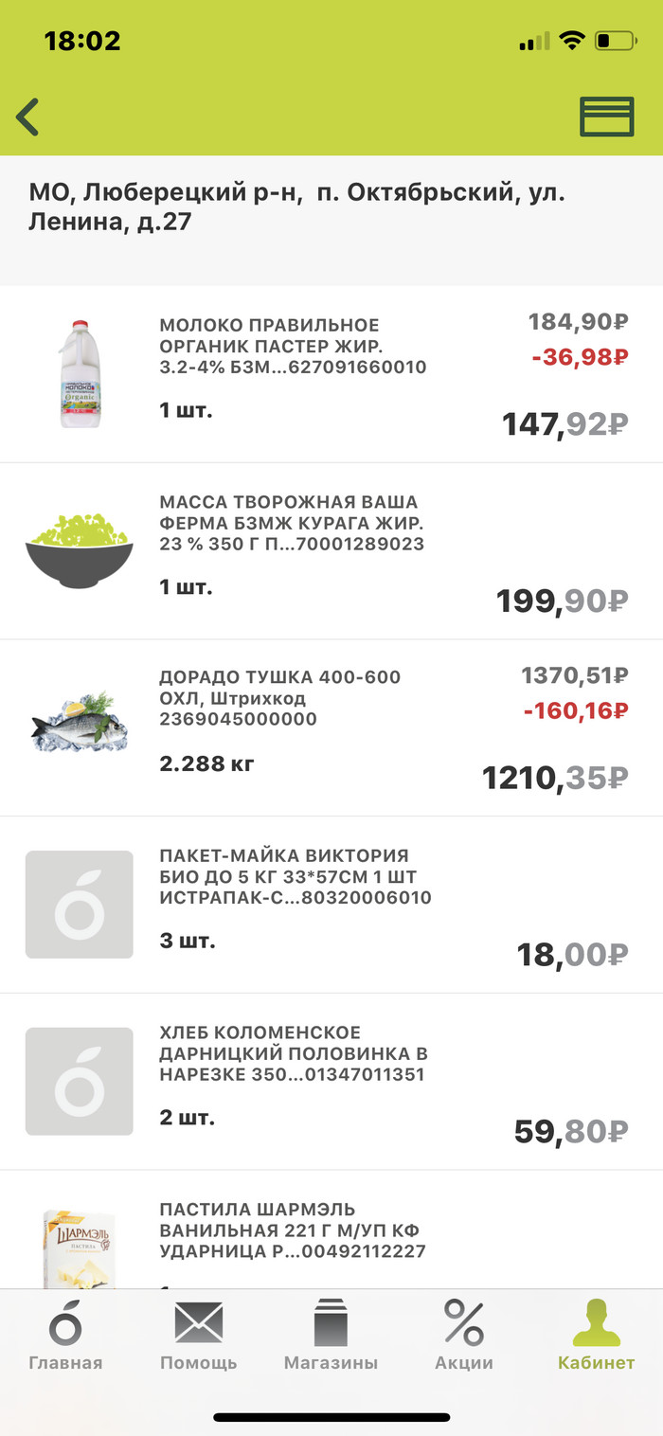663x1436 pixels.
Task: Tap the store address header text
Action: (x=296, y=207)
